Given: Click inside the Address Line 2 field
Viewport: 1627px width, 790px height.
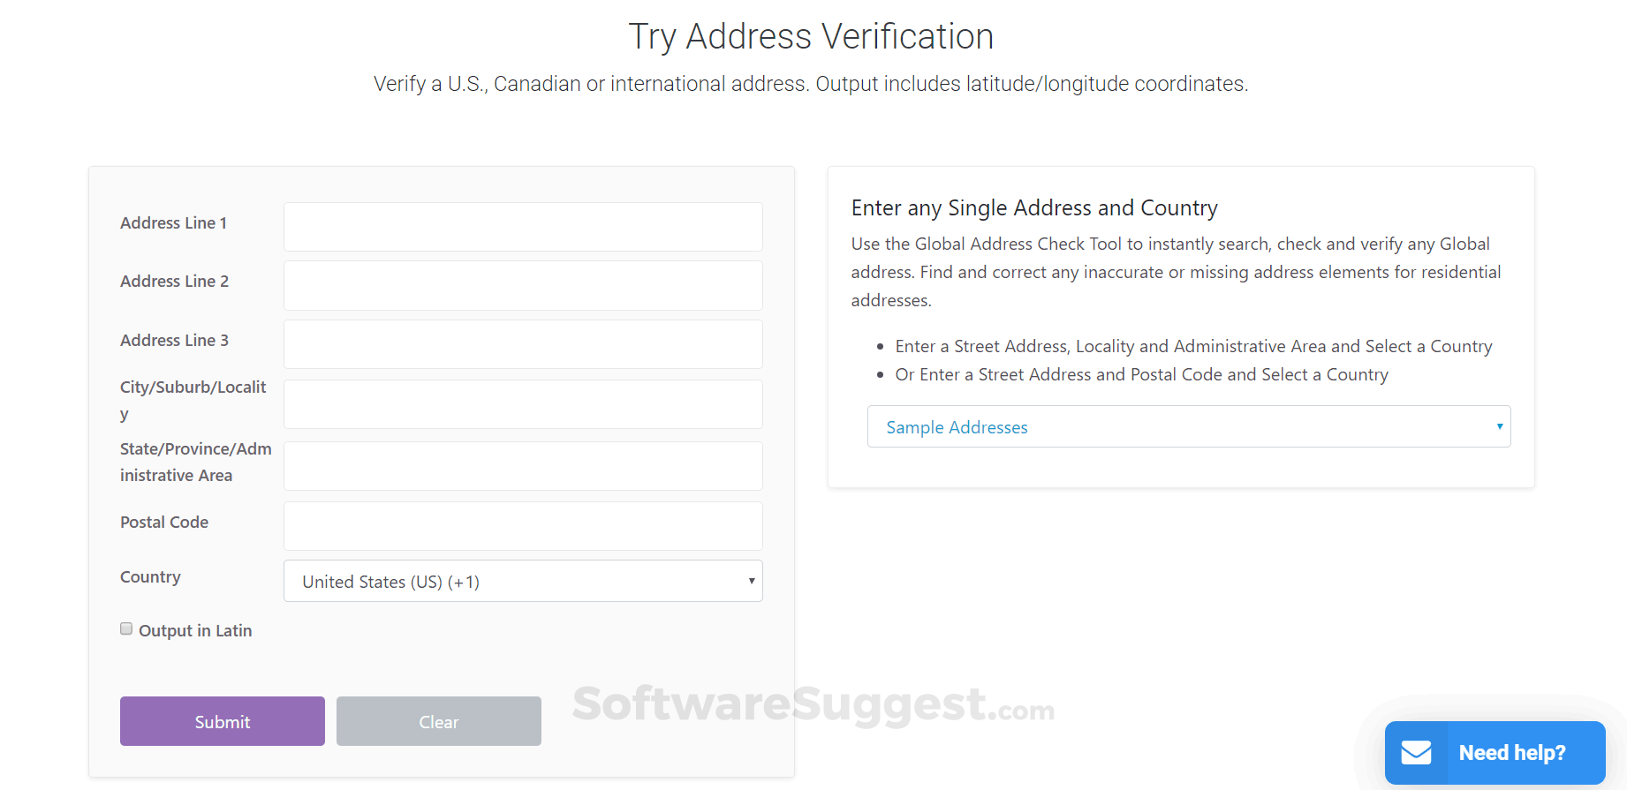Looking at the screenshot, I should pyautogui.click(x=523, y=285).
